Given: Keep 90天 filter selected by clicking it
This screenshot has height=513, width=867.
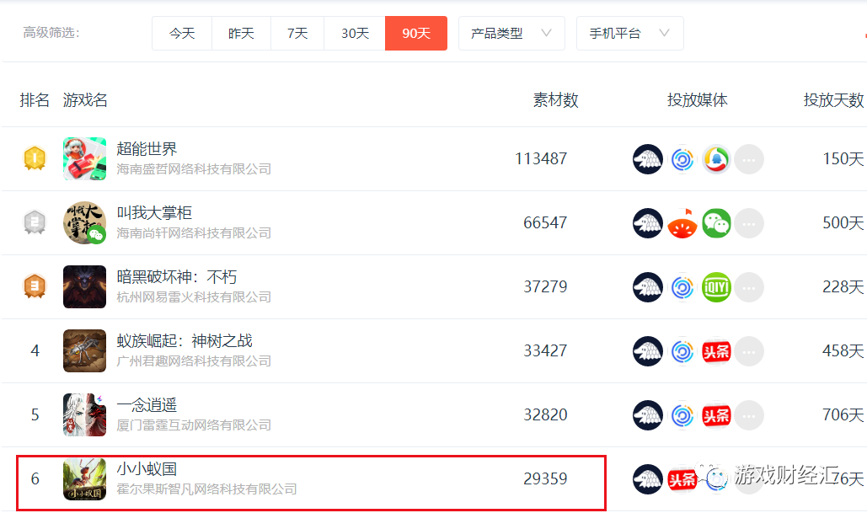Looking at the screenshot, I should pyautogui.click(x=415, y=33).
